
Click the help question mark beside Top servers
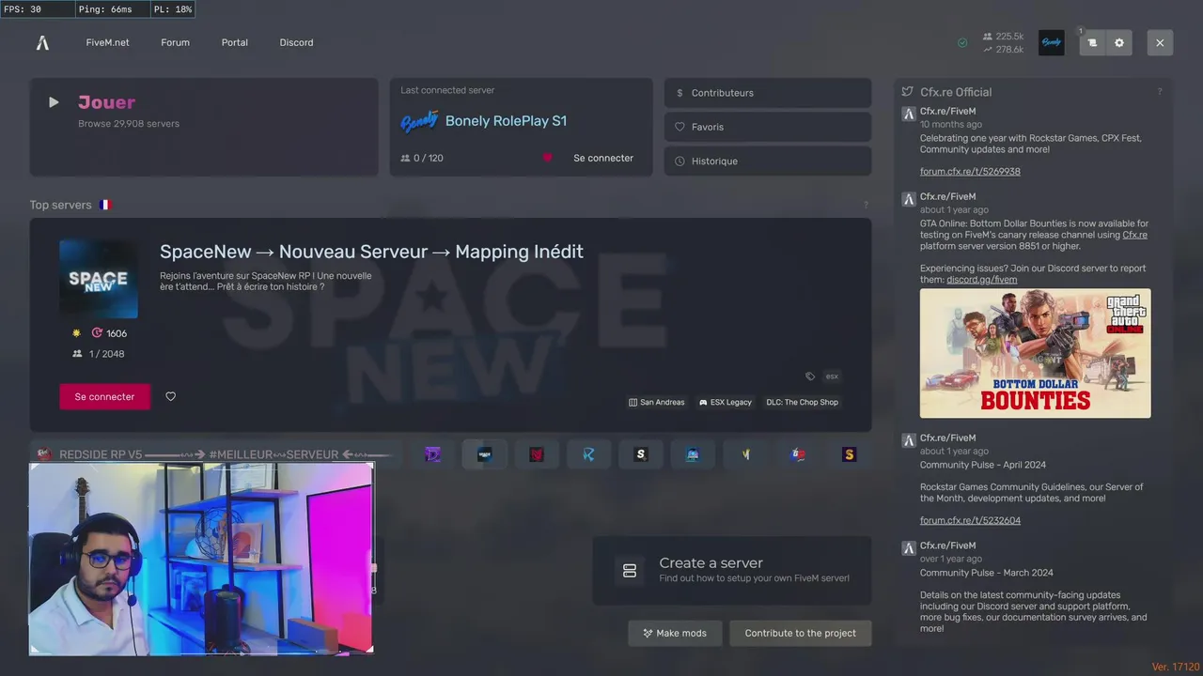pyautogui.click(x=866, y=205)
